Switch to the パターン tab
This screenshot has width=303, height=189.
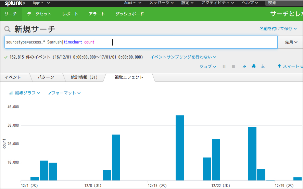(46, 77)
